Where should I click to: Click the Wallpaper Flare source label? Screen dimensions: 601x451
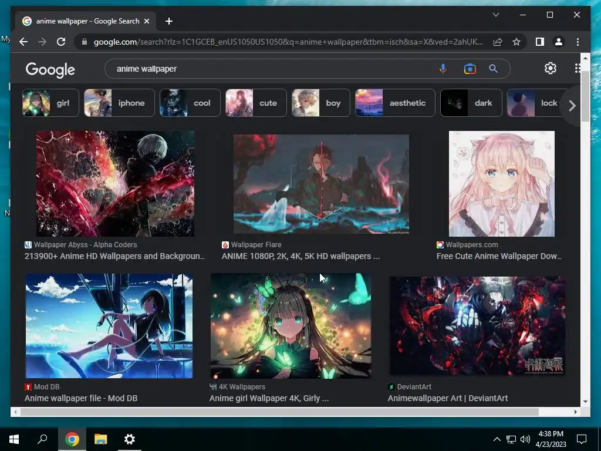tap(251, 245)
